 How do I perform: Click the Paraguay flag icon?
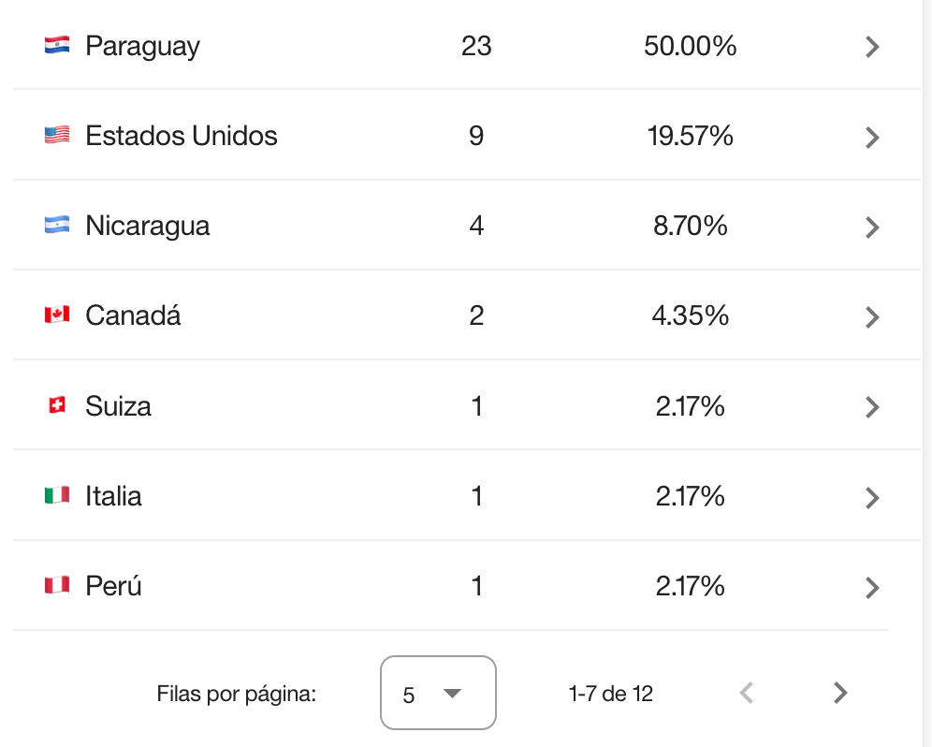click(57, 45)
